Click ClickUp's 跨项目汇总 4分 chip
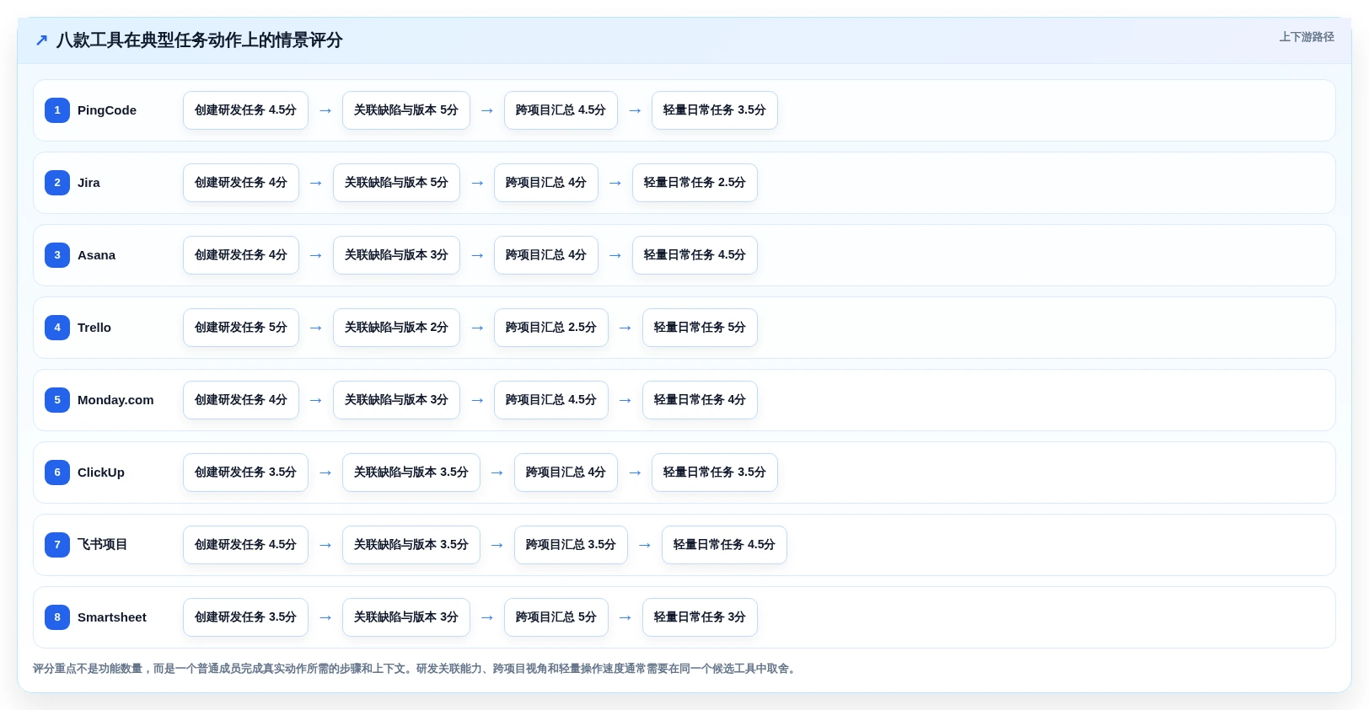The height and width of the screenshot is (710, 1369). point(566,472)
